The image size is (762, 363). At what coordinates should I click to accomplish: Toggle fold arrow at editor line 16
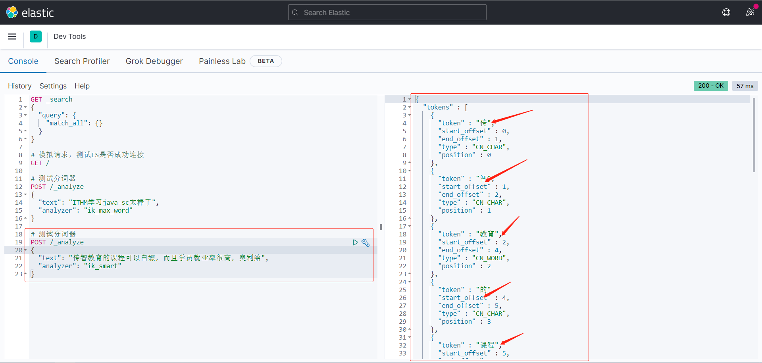[25, 218]
